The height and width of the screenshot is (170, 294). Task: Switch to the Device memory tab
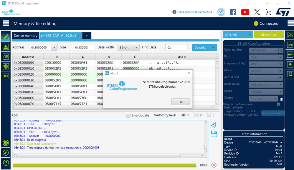[x=26, y=36]
